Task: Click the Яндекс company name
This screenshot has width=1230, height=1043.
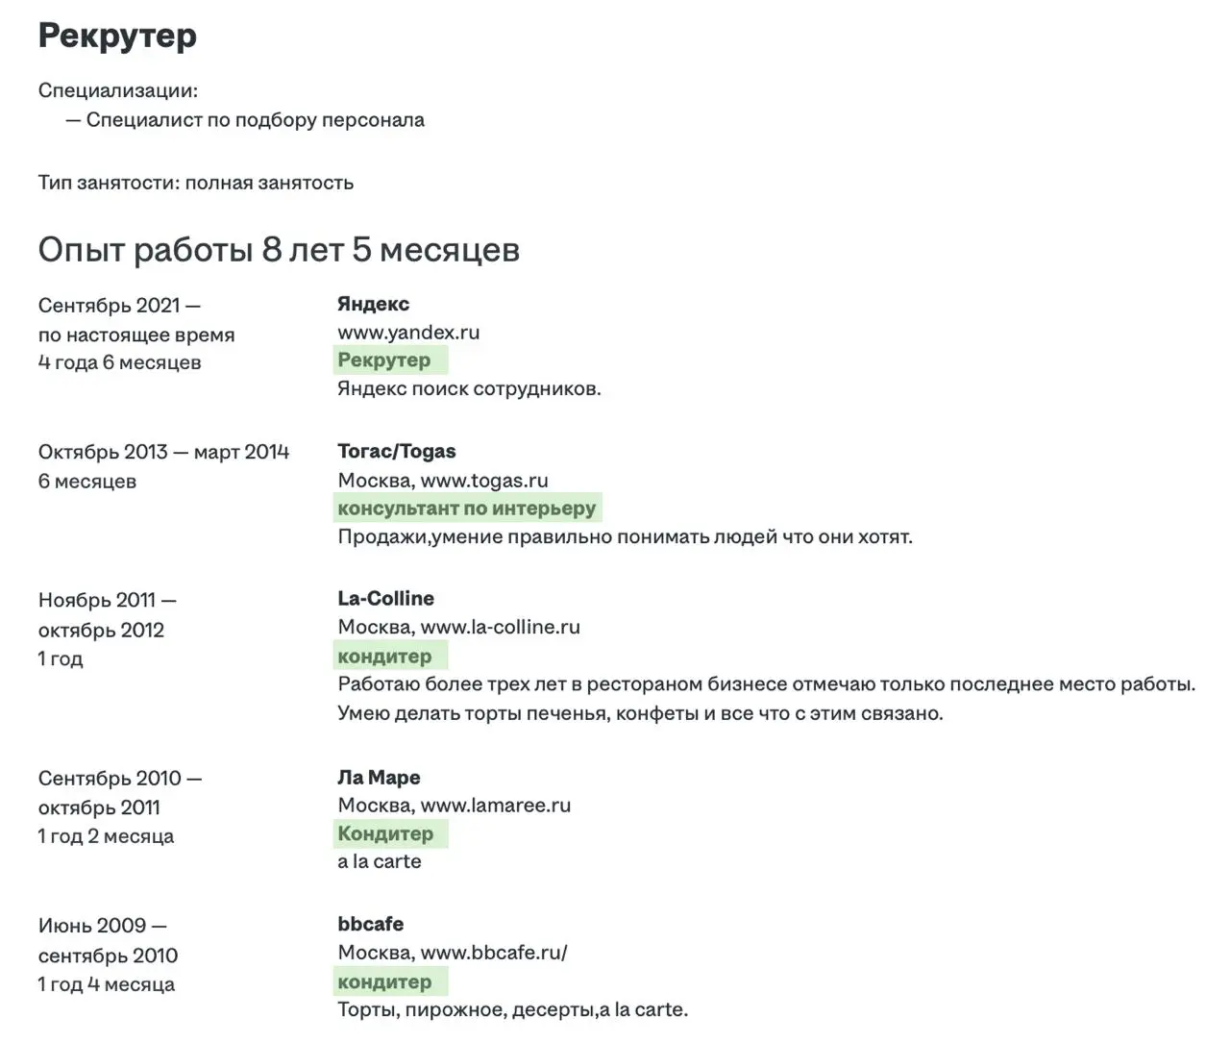Action: tap(373, 303)
